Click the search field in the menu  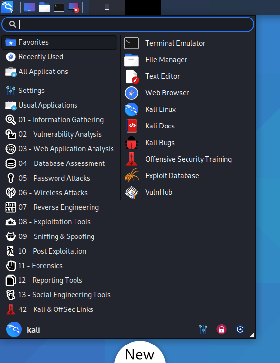pos(128,24)
